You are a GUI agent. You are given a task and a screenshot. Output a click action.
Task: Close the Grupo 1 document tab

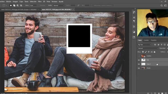(39, 9)
